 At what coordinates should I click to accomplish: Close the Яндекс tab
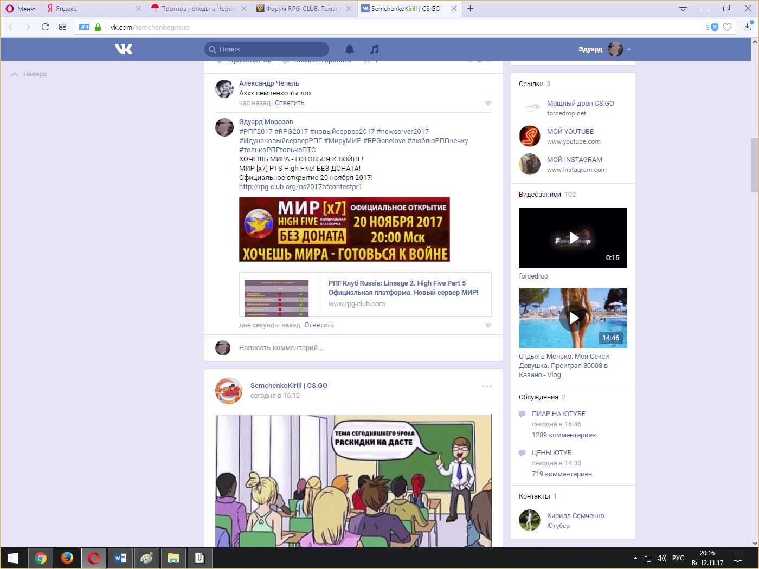138,9
